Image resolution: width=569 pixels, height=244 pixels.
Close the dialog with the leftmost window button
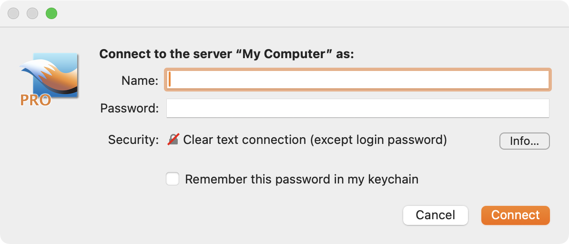click(13, 13)
